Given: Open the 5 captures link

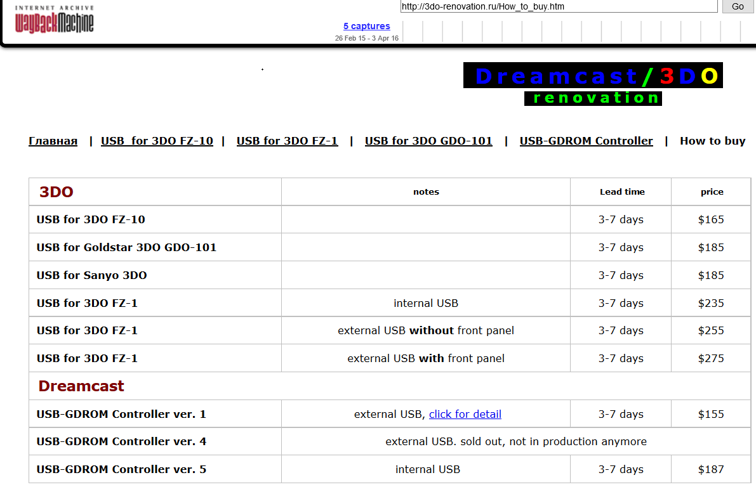Looking at the screenshot, I should pyautogui.click(x=366, y=26).
